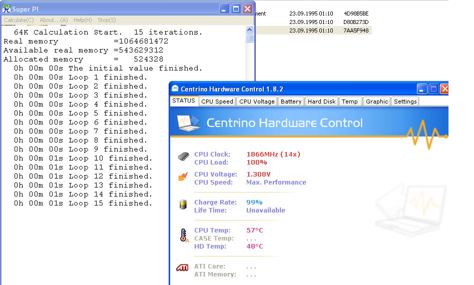
Task: Switch to the CPU Speed tab
Action: (217, 101)
